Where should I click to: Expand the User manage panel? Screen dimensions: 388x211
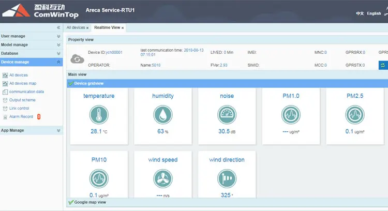[58, 36]
